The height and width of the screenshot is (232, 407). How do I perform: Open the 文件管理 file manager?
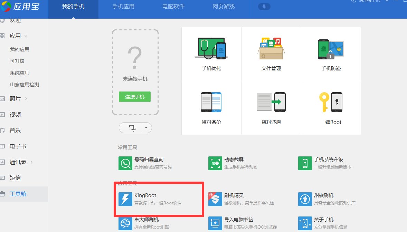point(271,54)
